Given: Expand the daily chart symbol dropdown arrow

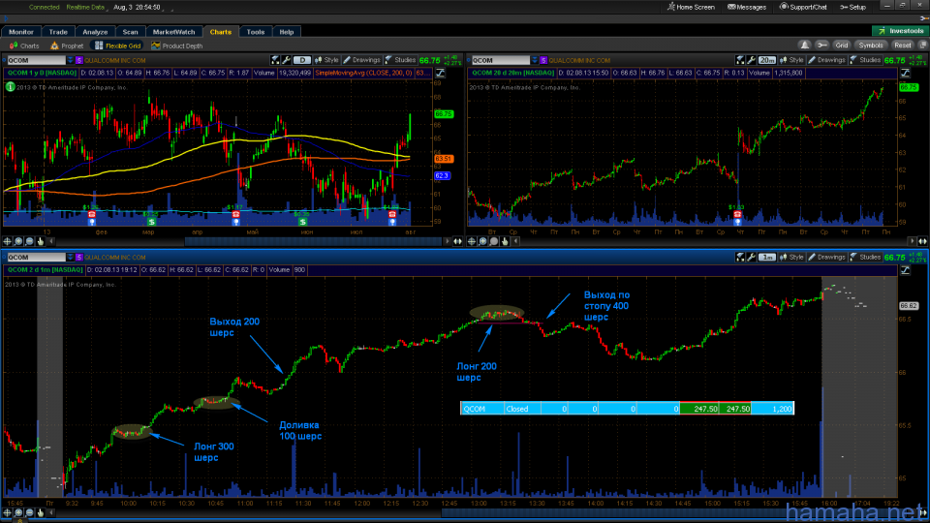Looking at the screenshot, I should [x=70, y=60].
